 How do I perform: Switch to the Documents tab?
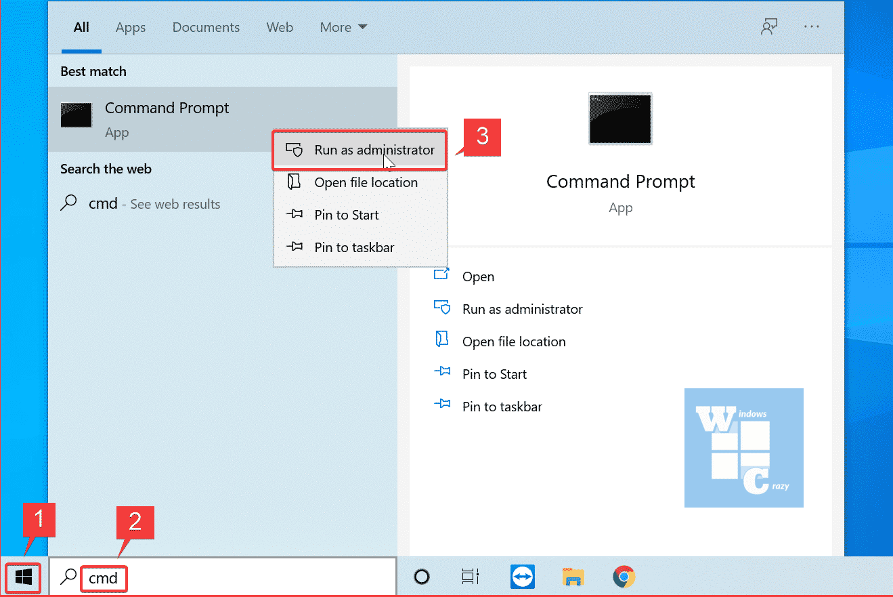tap(206, 27)
